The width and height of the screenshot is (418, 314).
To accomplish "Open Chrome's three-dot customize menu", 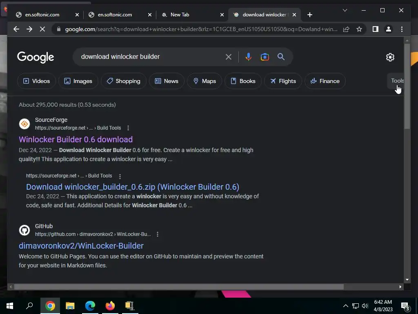I will [402, 29].
